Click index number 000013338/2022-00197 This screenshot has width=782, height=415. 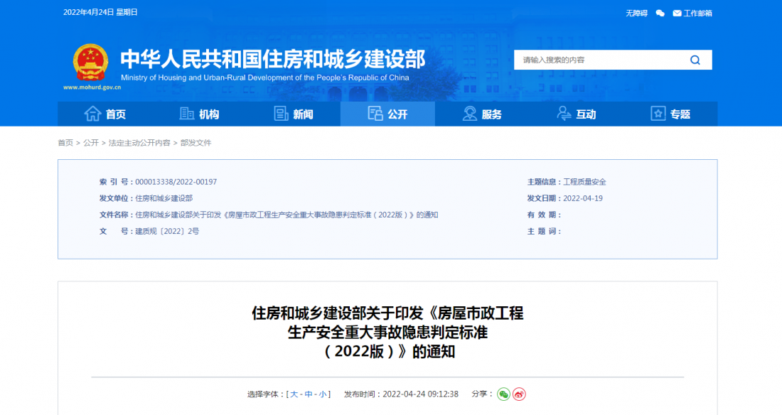pos(176,182)
